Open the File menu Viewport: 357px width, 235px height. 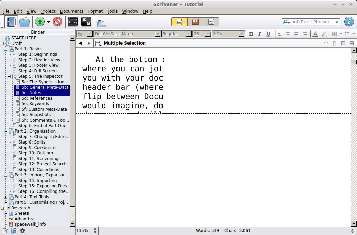coord(6,11)
